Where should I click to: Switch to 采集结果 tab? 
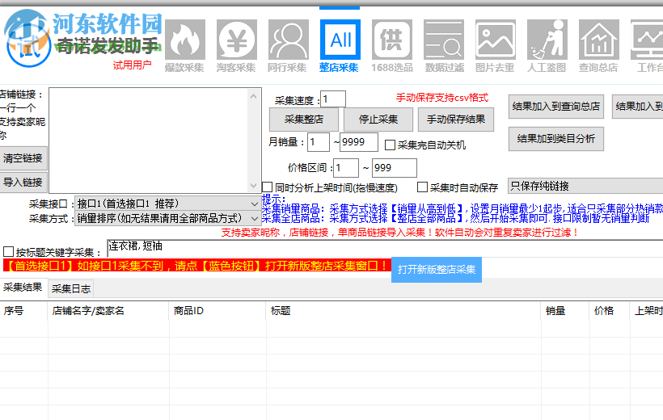pos(23,288)
